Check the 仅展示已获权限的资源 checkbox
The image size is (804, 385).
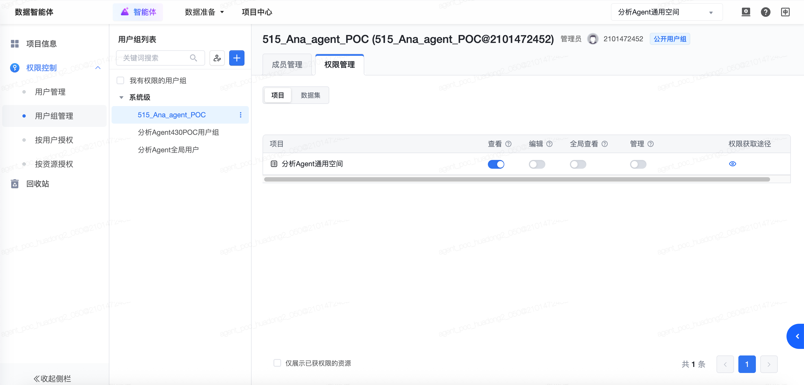tap(277, 363)
